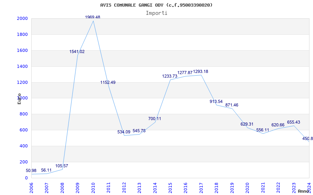Click the 545.78 data label
This screenshot has height=195, width=313.
139,131
